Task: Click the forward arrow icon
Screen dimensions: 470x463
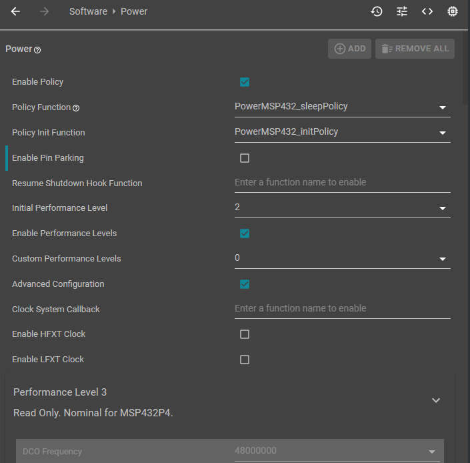Action: click(x=44, y=11)
